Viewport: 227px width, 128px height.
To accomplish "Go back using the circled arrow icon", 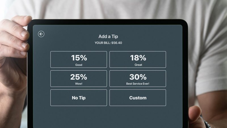I will coord(41,34).
